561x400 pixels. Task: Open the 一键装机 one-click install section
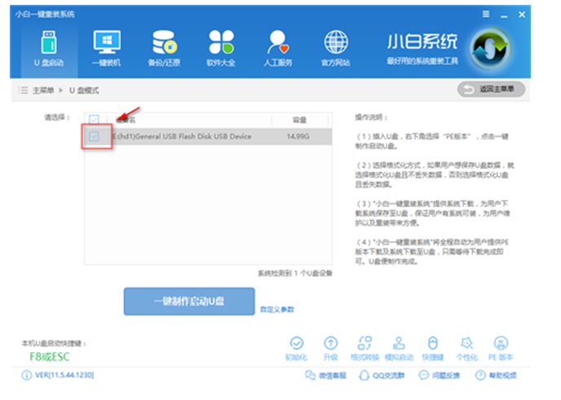coord(106,48)
